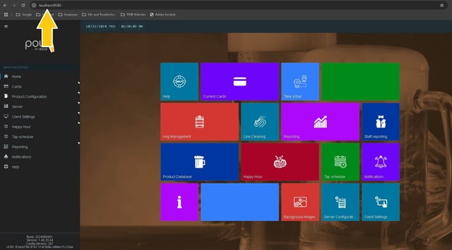Image resolution: width=452 pixels, height=250 pixels.
Task: Click the purple info tile
Action: (179, 202)
